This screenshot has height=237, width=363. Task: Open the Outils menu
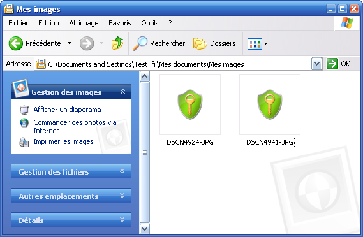pyautogui.click(x=150, y=23)
